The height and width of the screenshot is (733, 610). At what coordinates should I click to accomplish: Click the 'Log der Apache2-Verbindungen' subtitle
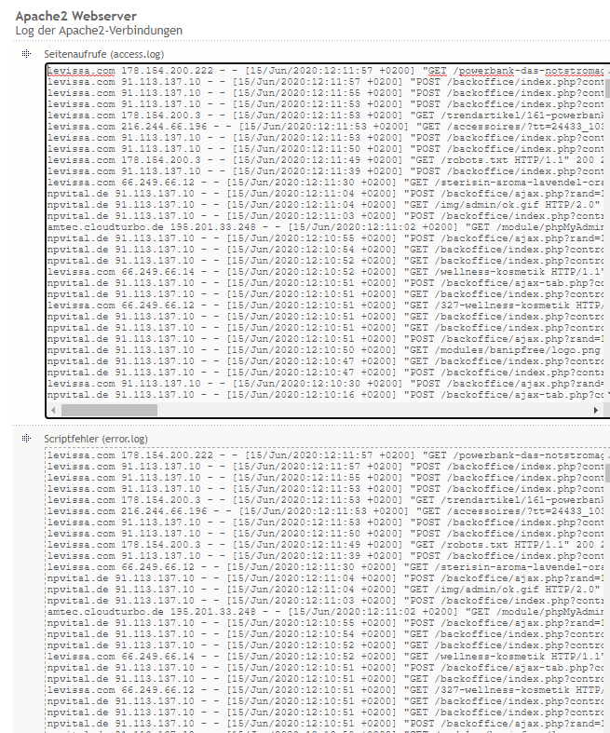(x=99, y=31)
